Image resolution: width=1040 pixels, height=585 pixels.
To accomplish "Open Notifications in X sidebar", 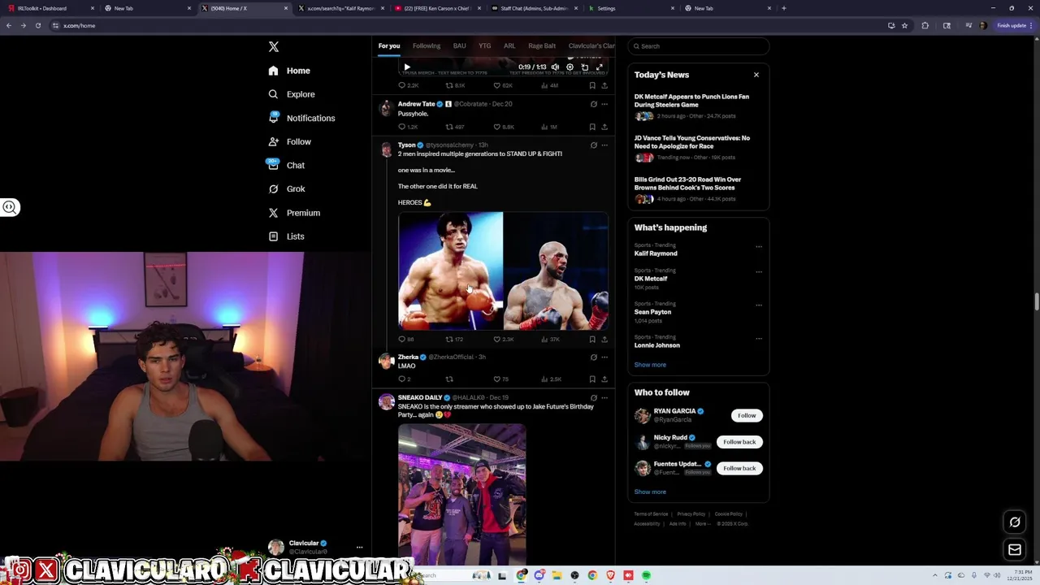I will [x=301, y=118].
